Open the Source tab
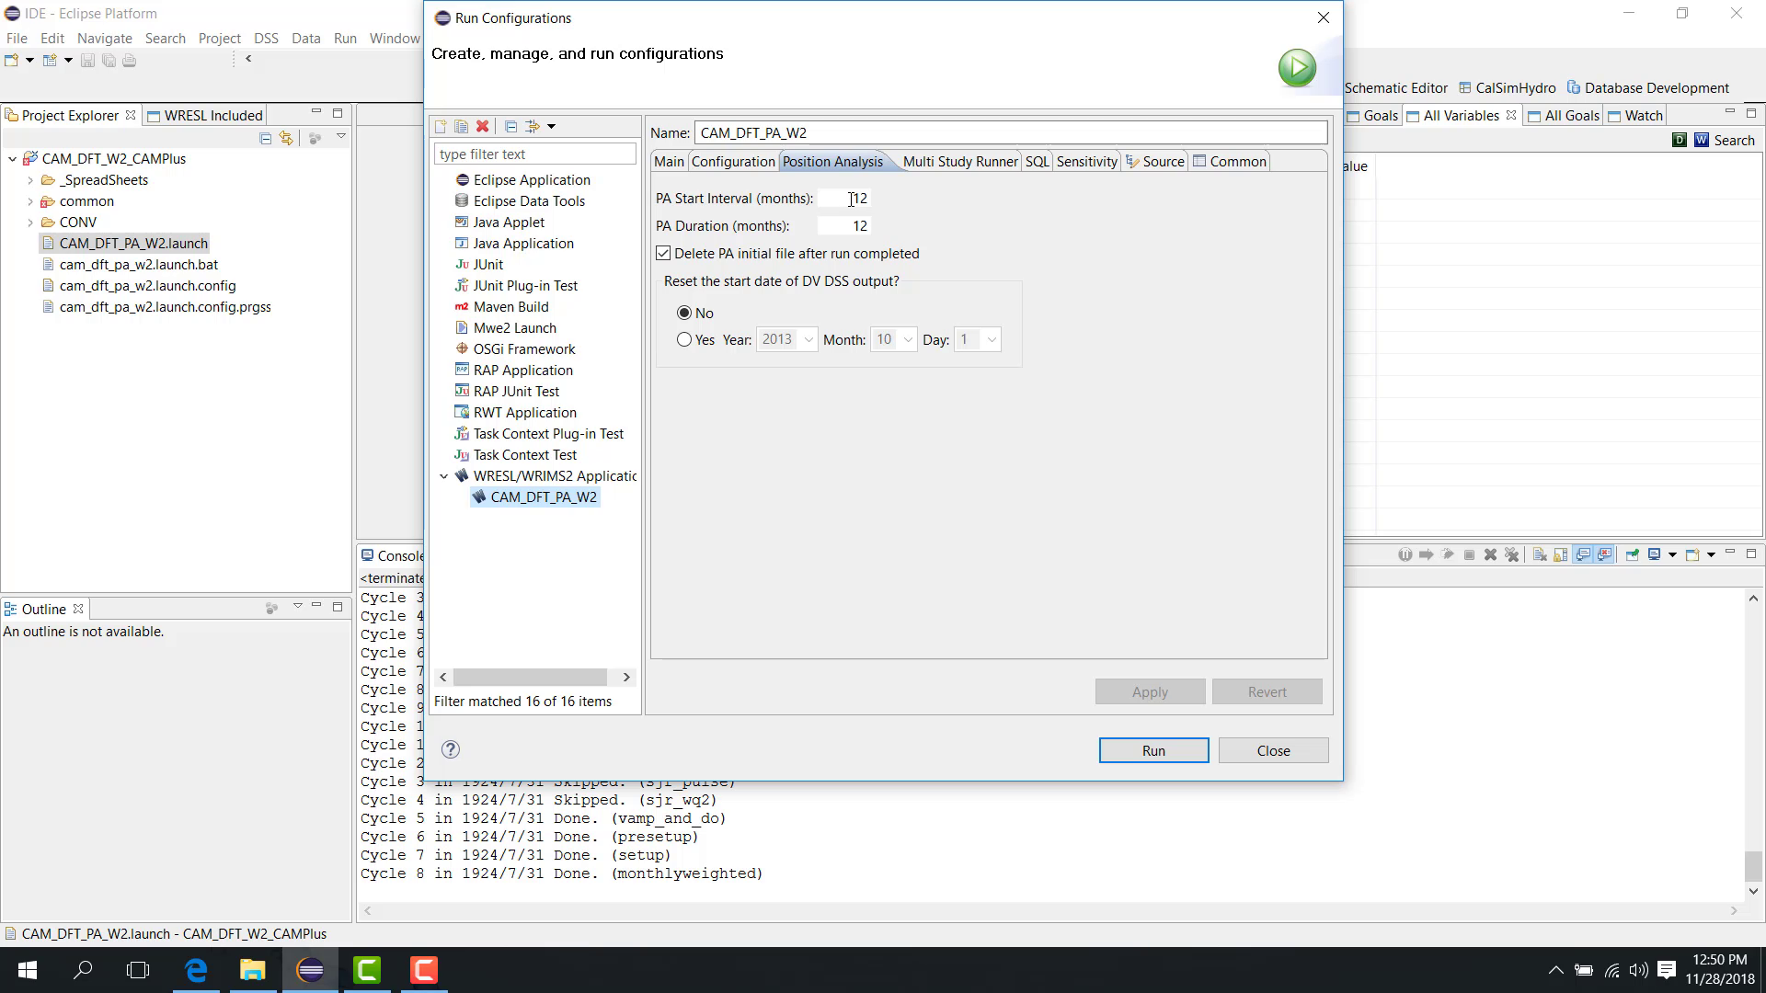Image resolution: width=1766 pixels, height=993 pixels. click(1155, 162)
